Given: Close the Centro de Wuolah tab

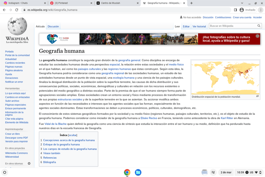Looking at the screenshot, I should [137, 3].
